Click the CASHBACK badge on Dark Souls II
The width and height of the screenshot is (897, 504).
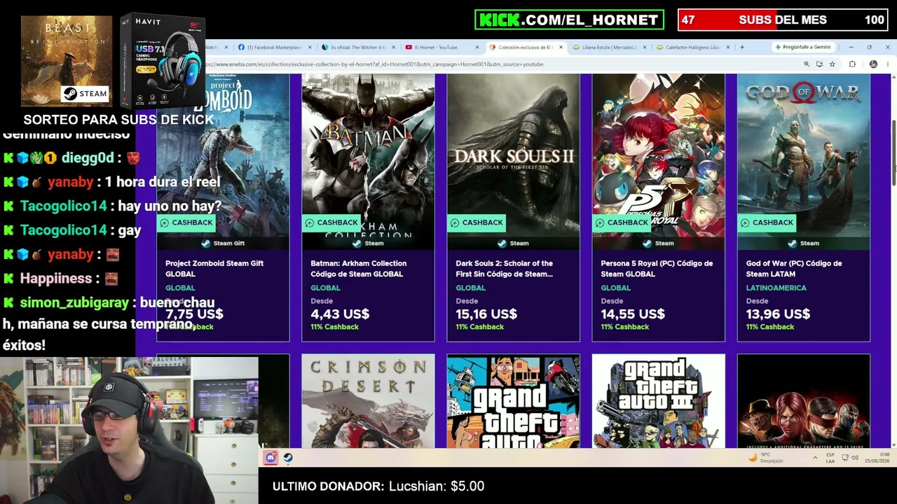(x=477, y=223)
